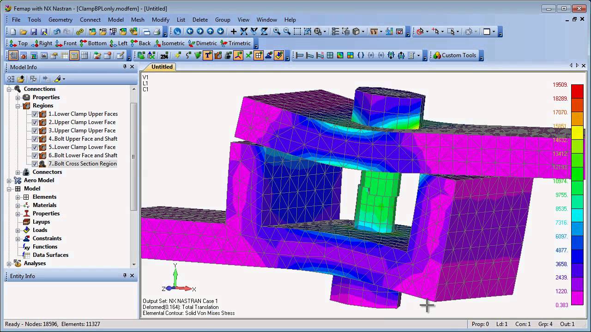
Task: Switch to Trimetric view
Action: point(235,43)
